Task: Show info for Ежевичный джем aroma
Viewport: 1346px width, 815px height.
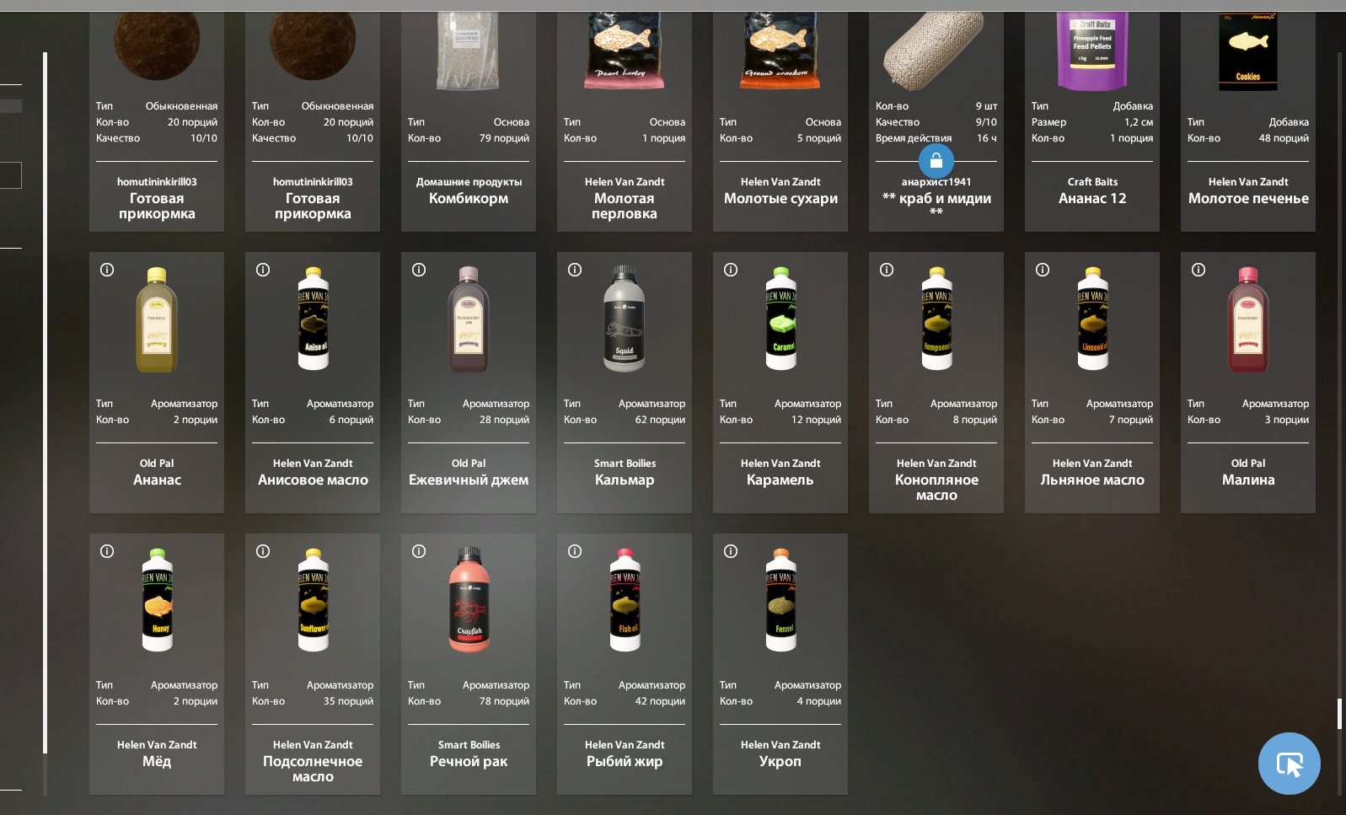Action: (x=419, y=270)
